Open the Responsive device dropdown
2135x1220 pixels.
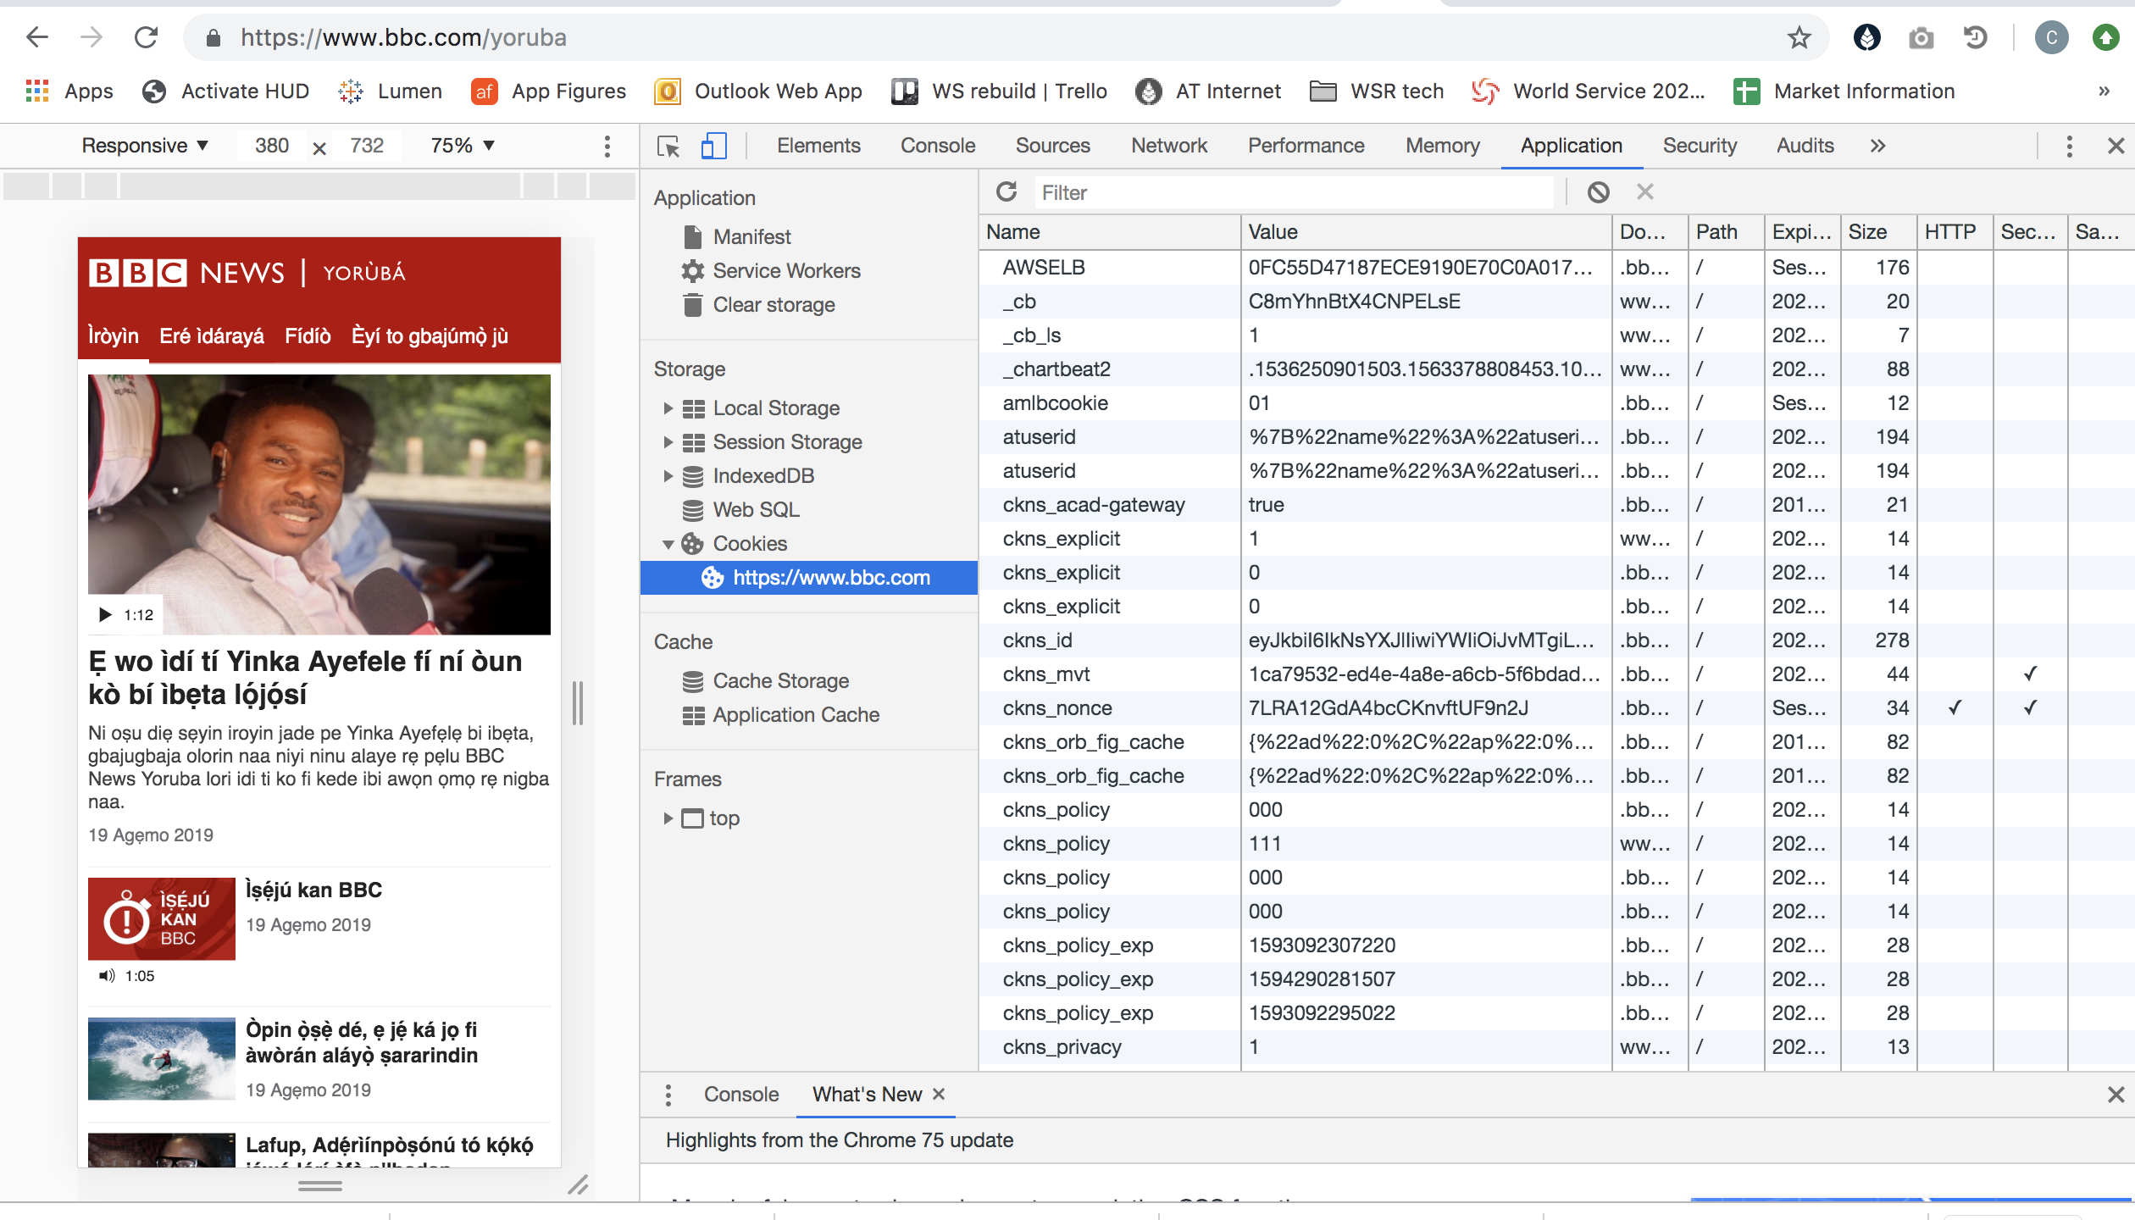(144, 145)
